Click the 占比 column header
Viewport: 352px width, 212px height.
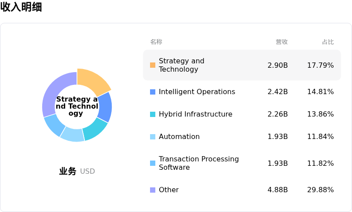(x=328, y=42)
